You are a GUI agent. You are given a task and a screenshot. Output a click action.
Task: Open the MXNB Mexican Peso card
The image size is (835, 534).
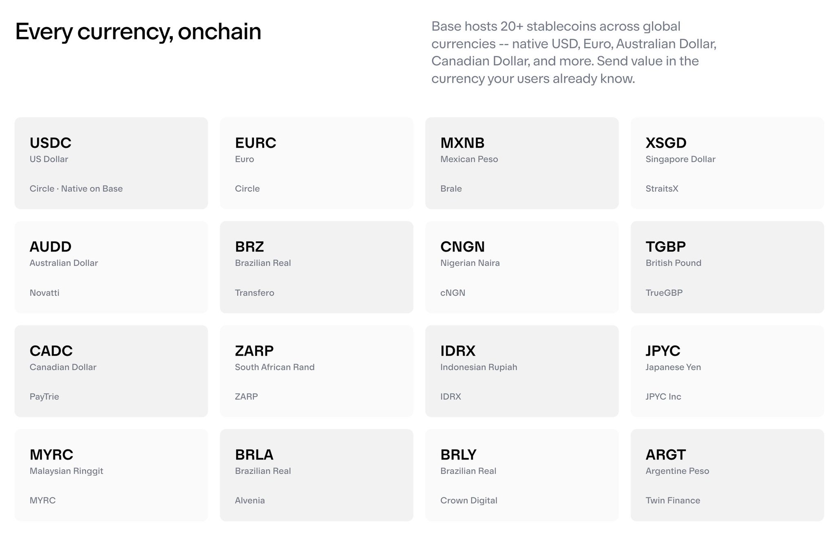(x=521, y=163)
